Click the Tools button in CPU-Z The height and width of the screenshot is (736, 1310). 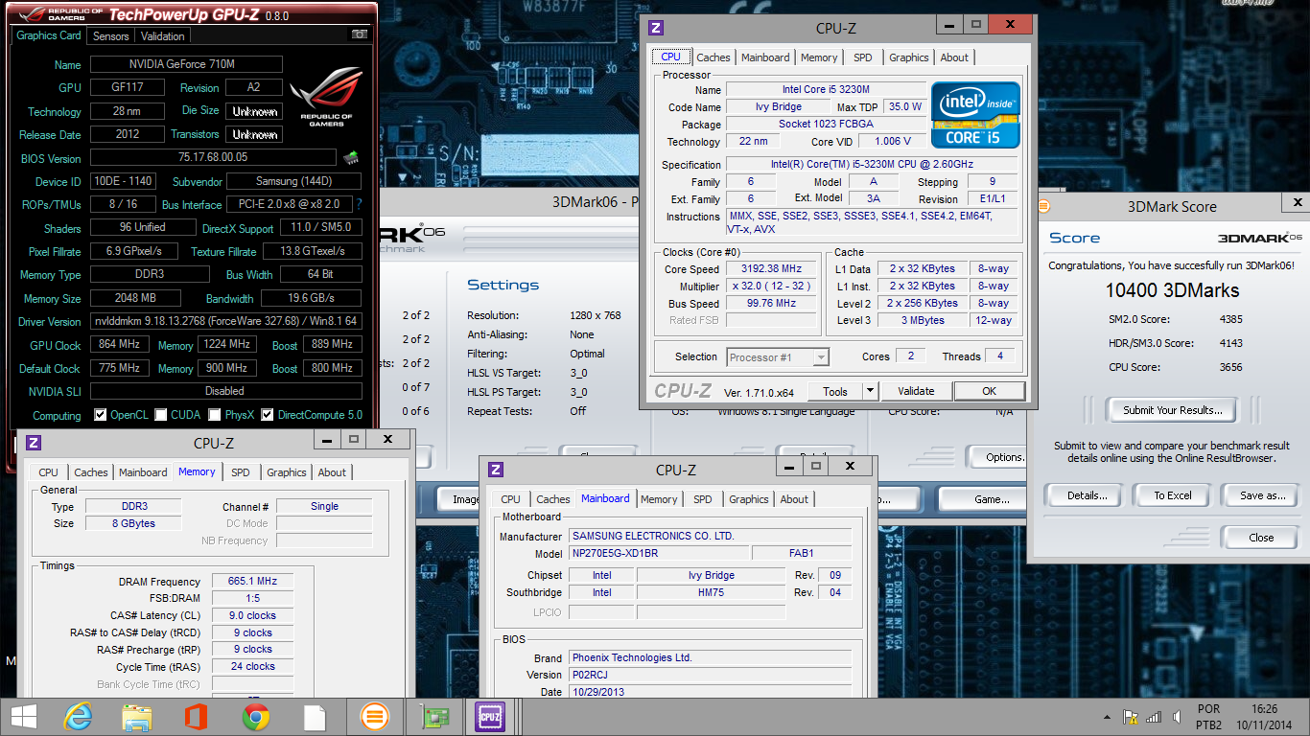[x=835, y=391]
